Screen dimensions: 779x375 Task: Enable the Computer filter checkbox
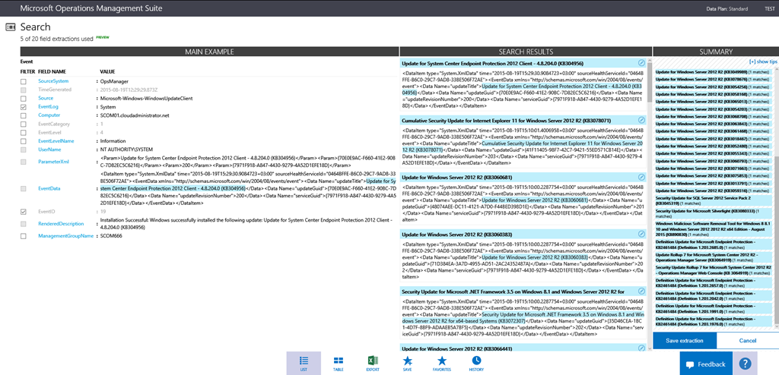point(24,115)
